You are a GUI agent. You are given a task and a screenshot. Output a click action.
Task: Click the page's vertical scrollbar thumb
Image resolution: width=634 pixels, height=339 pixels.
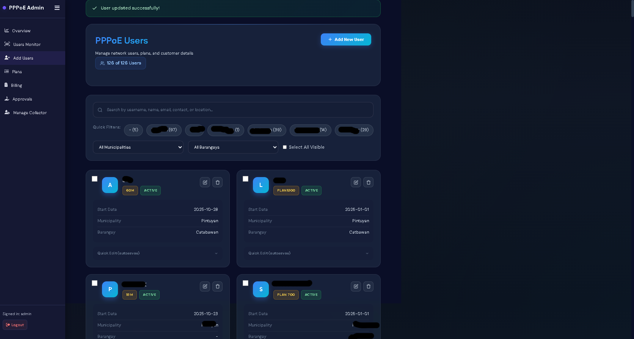click(632, 8)
